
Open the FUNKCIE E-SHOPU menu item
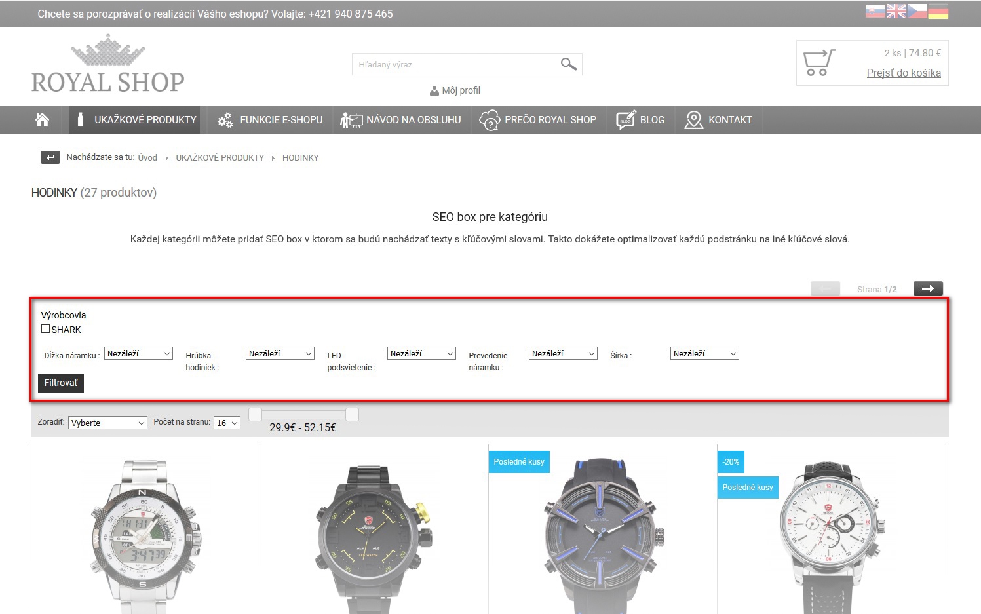tap(270, 120)
